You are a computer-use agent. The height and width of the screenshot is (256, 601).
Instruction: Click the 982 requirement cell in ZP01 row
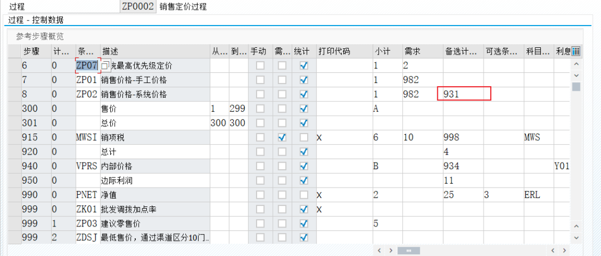tap(422, 80)
